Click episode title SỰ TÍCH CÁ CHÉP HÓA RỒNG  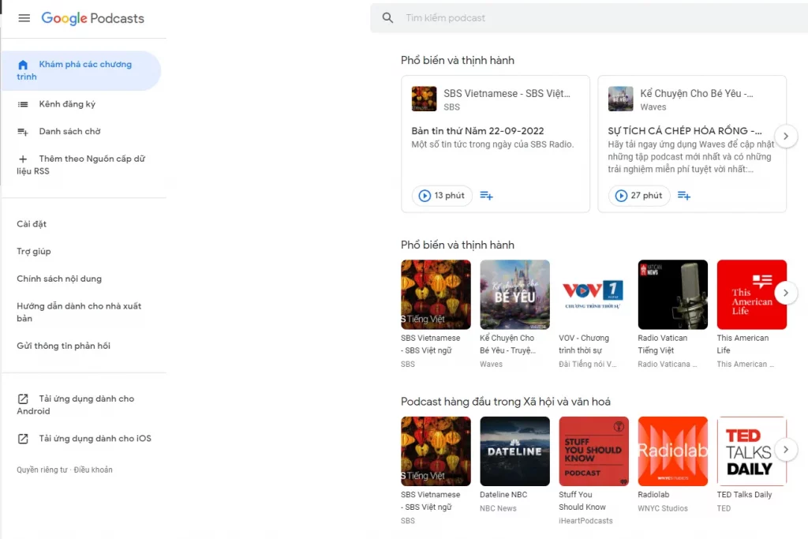[685, 131]
